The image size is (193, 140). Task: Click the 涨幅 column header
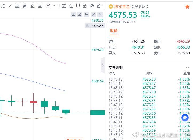pos(187,73)
